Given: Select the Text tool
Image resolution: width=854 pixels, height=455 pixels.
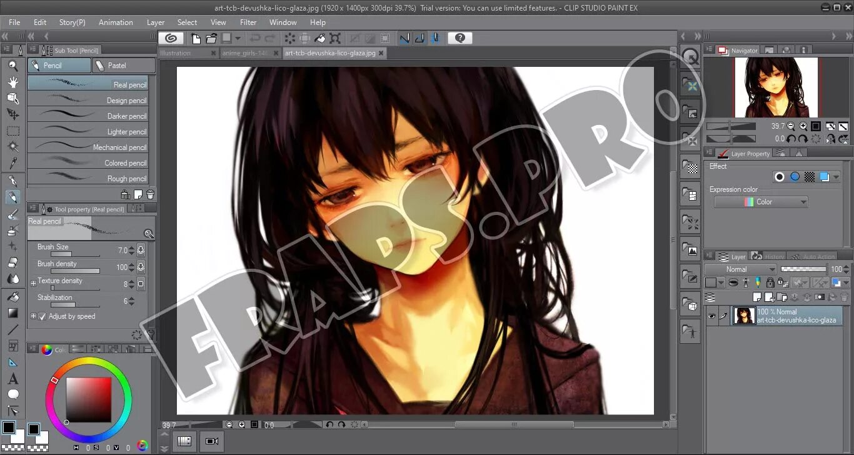Looking at the screenshot, I should [13, 379].
